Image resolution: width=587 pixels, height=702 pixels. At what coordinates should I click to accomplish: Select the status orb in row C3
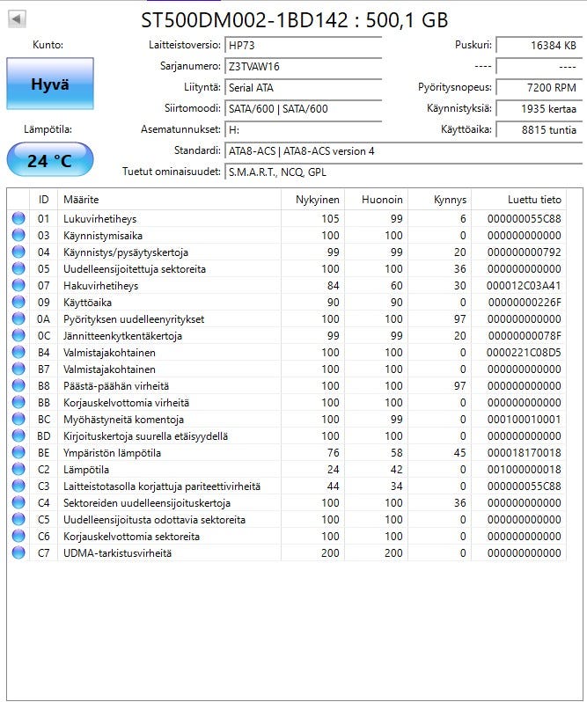pyautogui.click(x=18, y=486)
